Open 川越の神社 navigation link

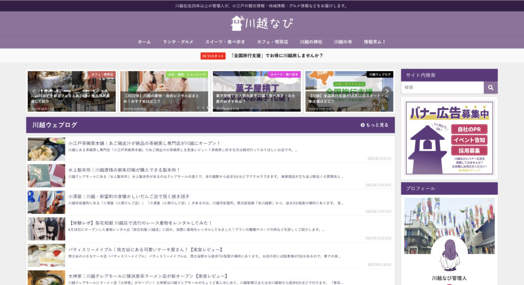pos(311,42)
